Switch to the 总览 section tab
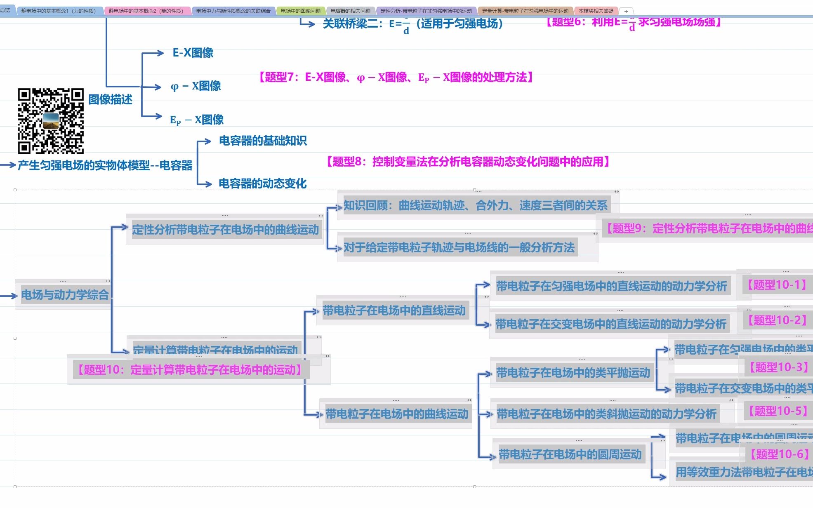The width and height of the screenshot is (813, 508). [6, 11]
